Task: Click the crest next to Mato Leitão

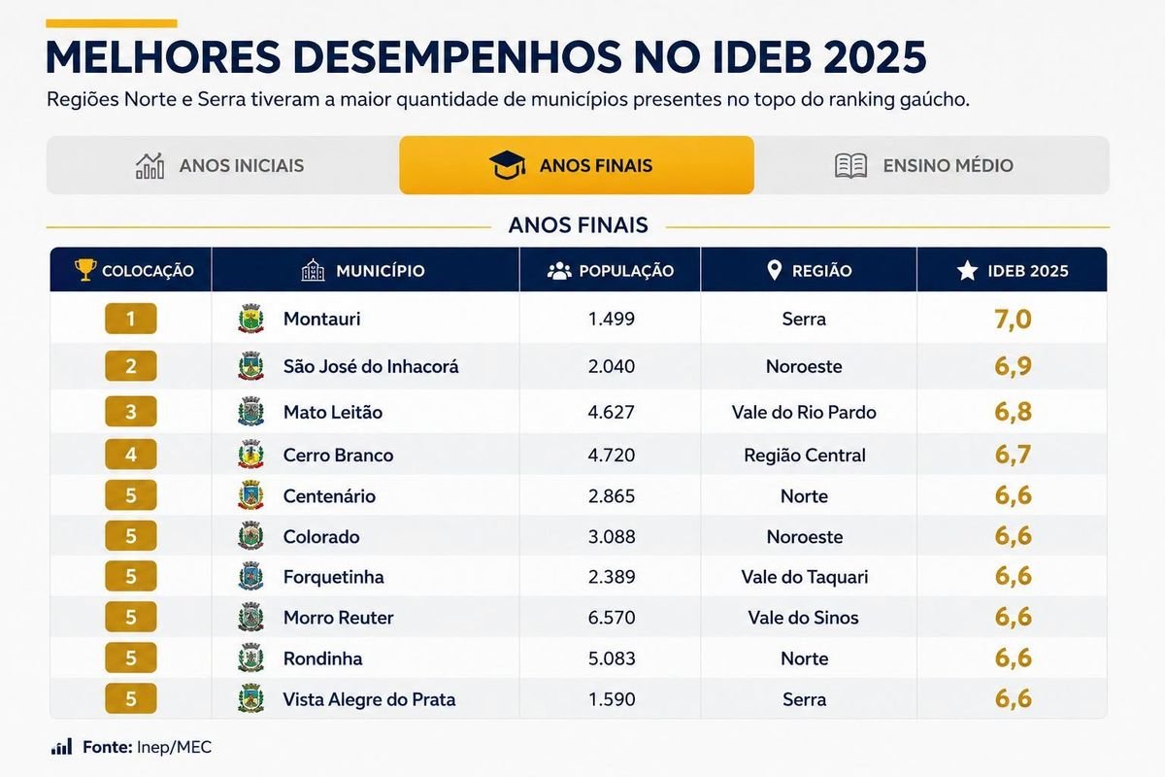Action: pyautogui.click(x=250, y=412)
